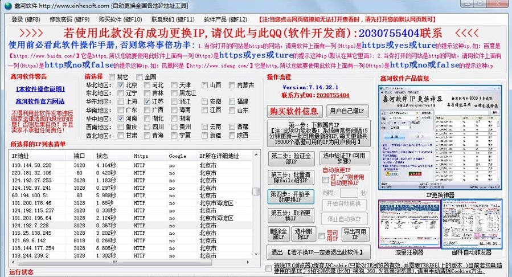Check the 四川 region checkbox

coord(148,127)
